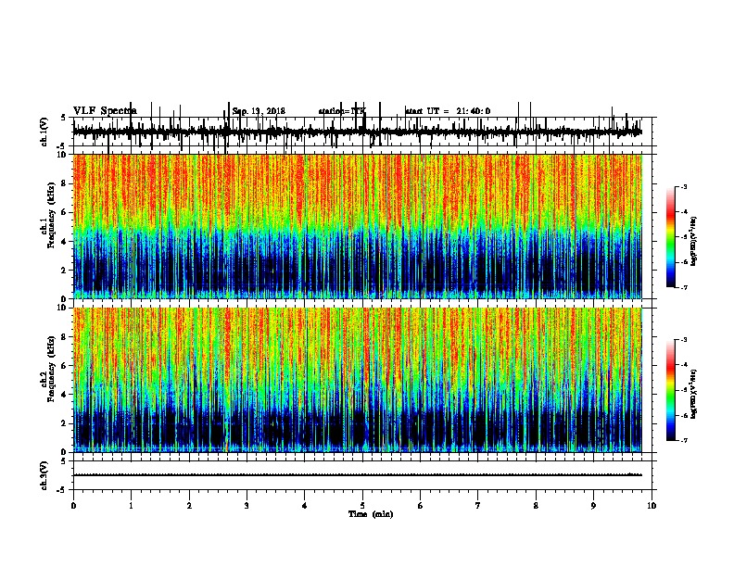Click time axis tick label "5"
Viewport: 734px width, 567px height.
362,506
